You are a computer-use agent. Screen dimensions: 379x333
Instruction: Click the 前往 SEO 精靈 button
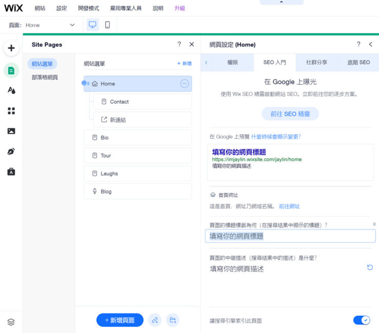click(290, 114)
